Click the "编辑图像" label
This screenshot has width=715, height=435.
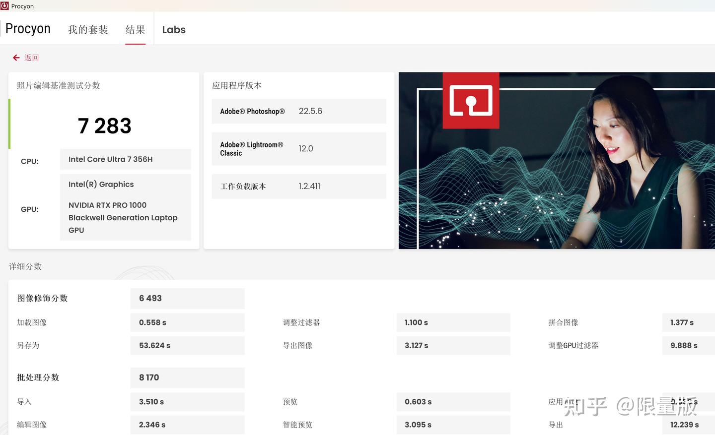[x=32, y=425]
